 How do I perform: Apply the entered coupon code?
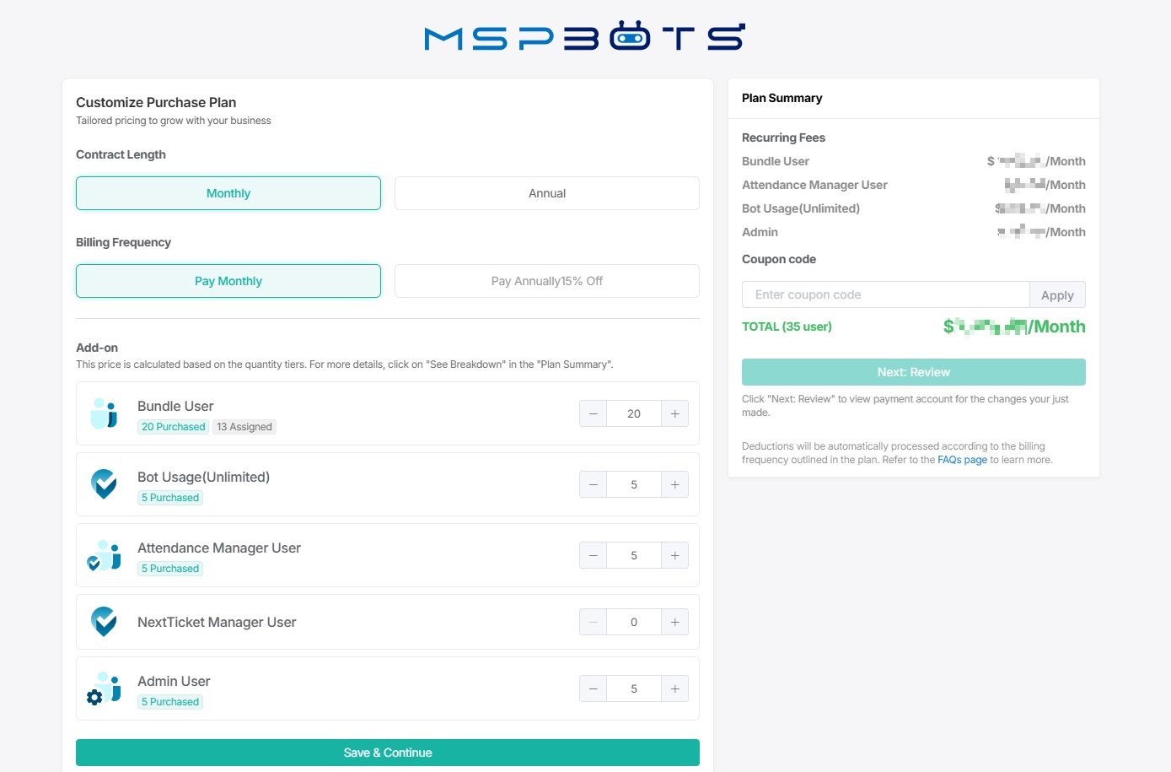1057,294
